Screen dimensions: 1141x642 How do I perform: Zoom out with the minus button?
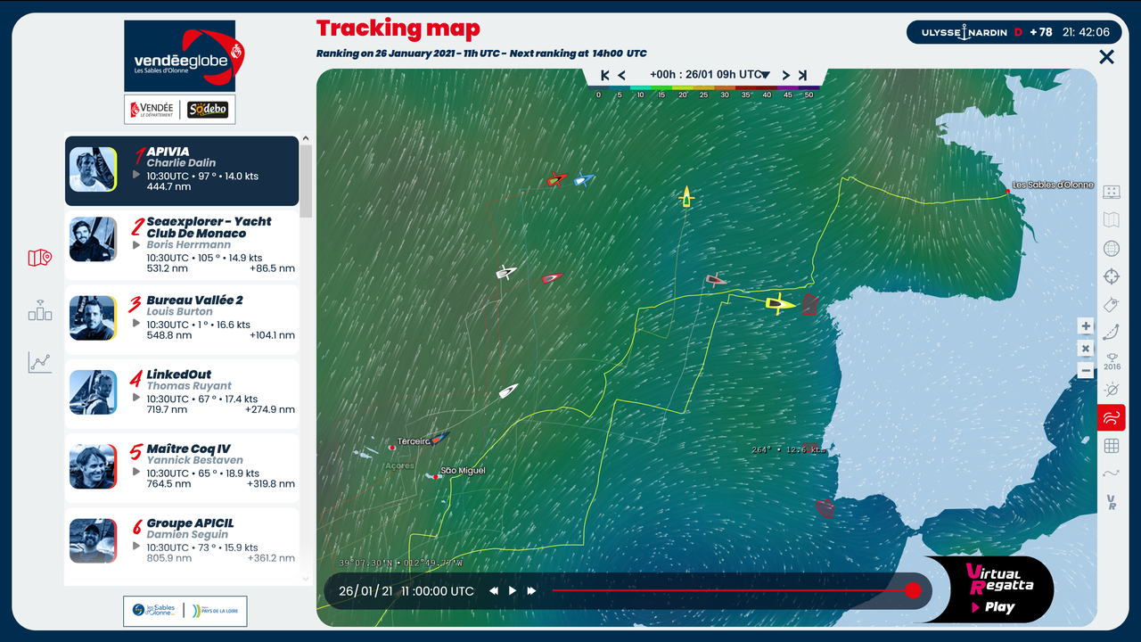pyautogui.click(x=1086, y=371)
